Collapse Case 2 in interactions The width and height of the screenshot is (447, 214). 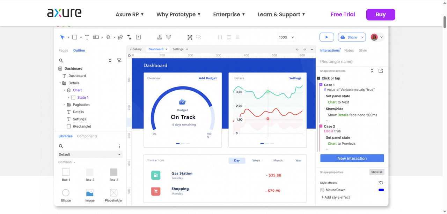coord(321,126)
